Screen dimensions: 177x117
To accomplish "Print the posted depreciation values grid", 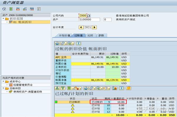I will 57,43.
